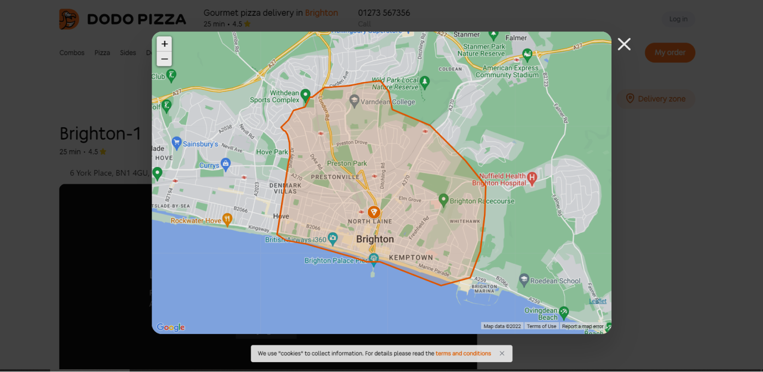This screenshot has height=372, width=763.
Task: Click the Sainsbury's shopping cart marker
Action: coord(177,143)
